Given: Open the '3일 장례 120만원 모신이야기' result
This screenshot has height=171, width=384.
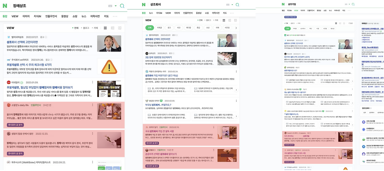Looking at the screenshot, I should (x=158, y=57).
